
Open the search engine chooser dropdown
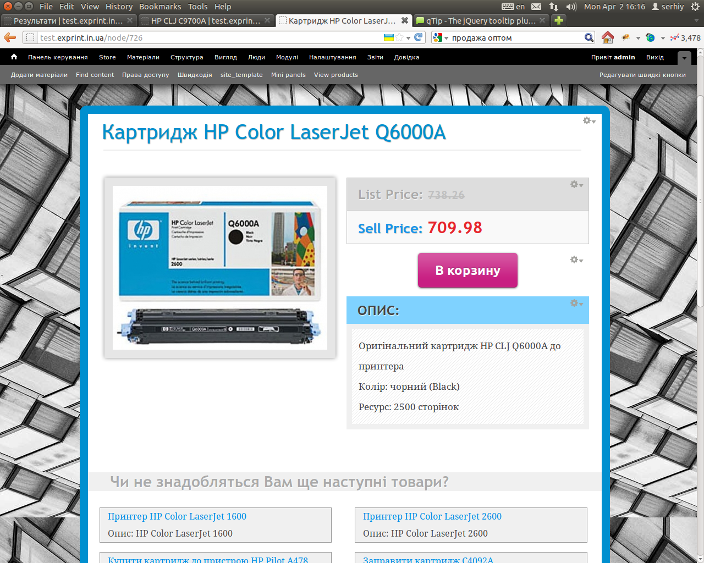click(446, 38)
